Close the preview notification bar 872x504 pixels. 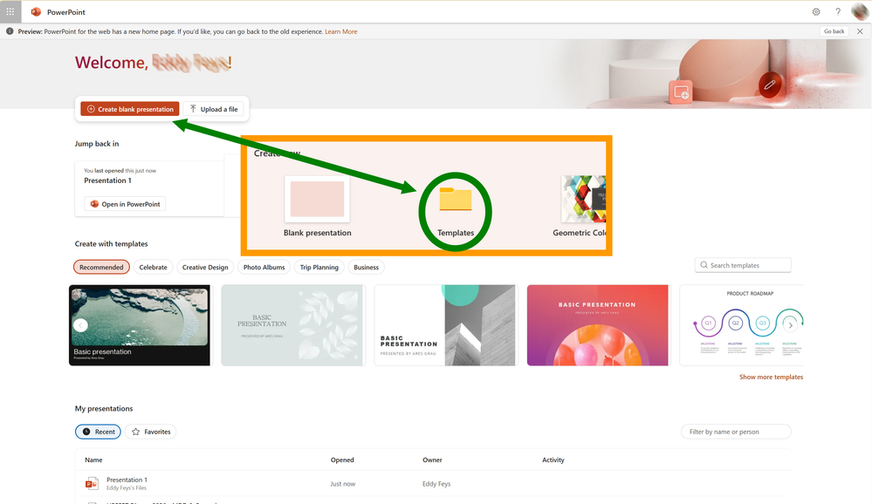coord(860,31)
